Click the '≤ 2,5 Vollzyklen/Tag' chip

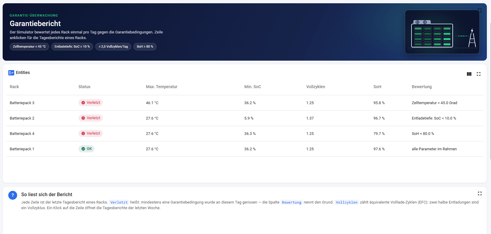113,46
